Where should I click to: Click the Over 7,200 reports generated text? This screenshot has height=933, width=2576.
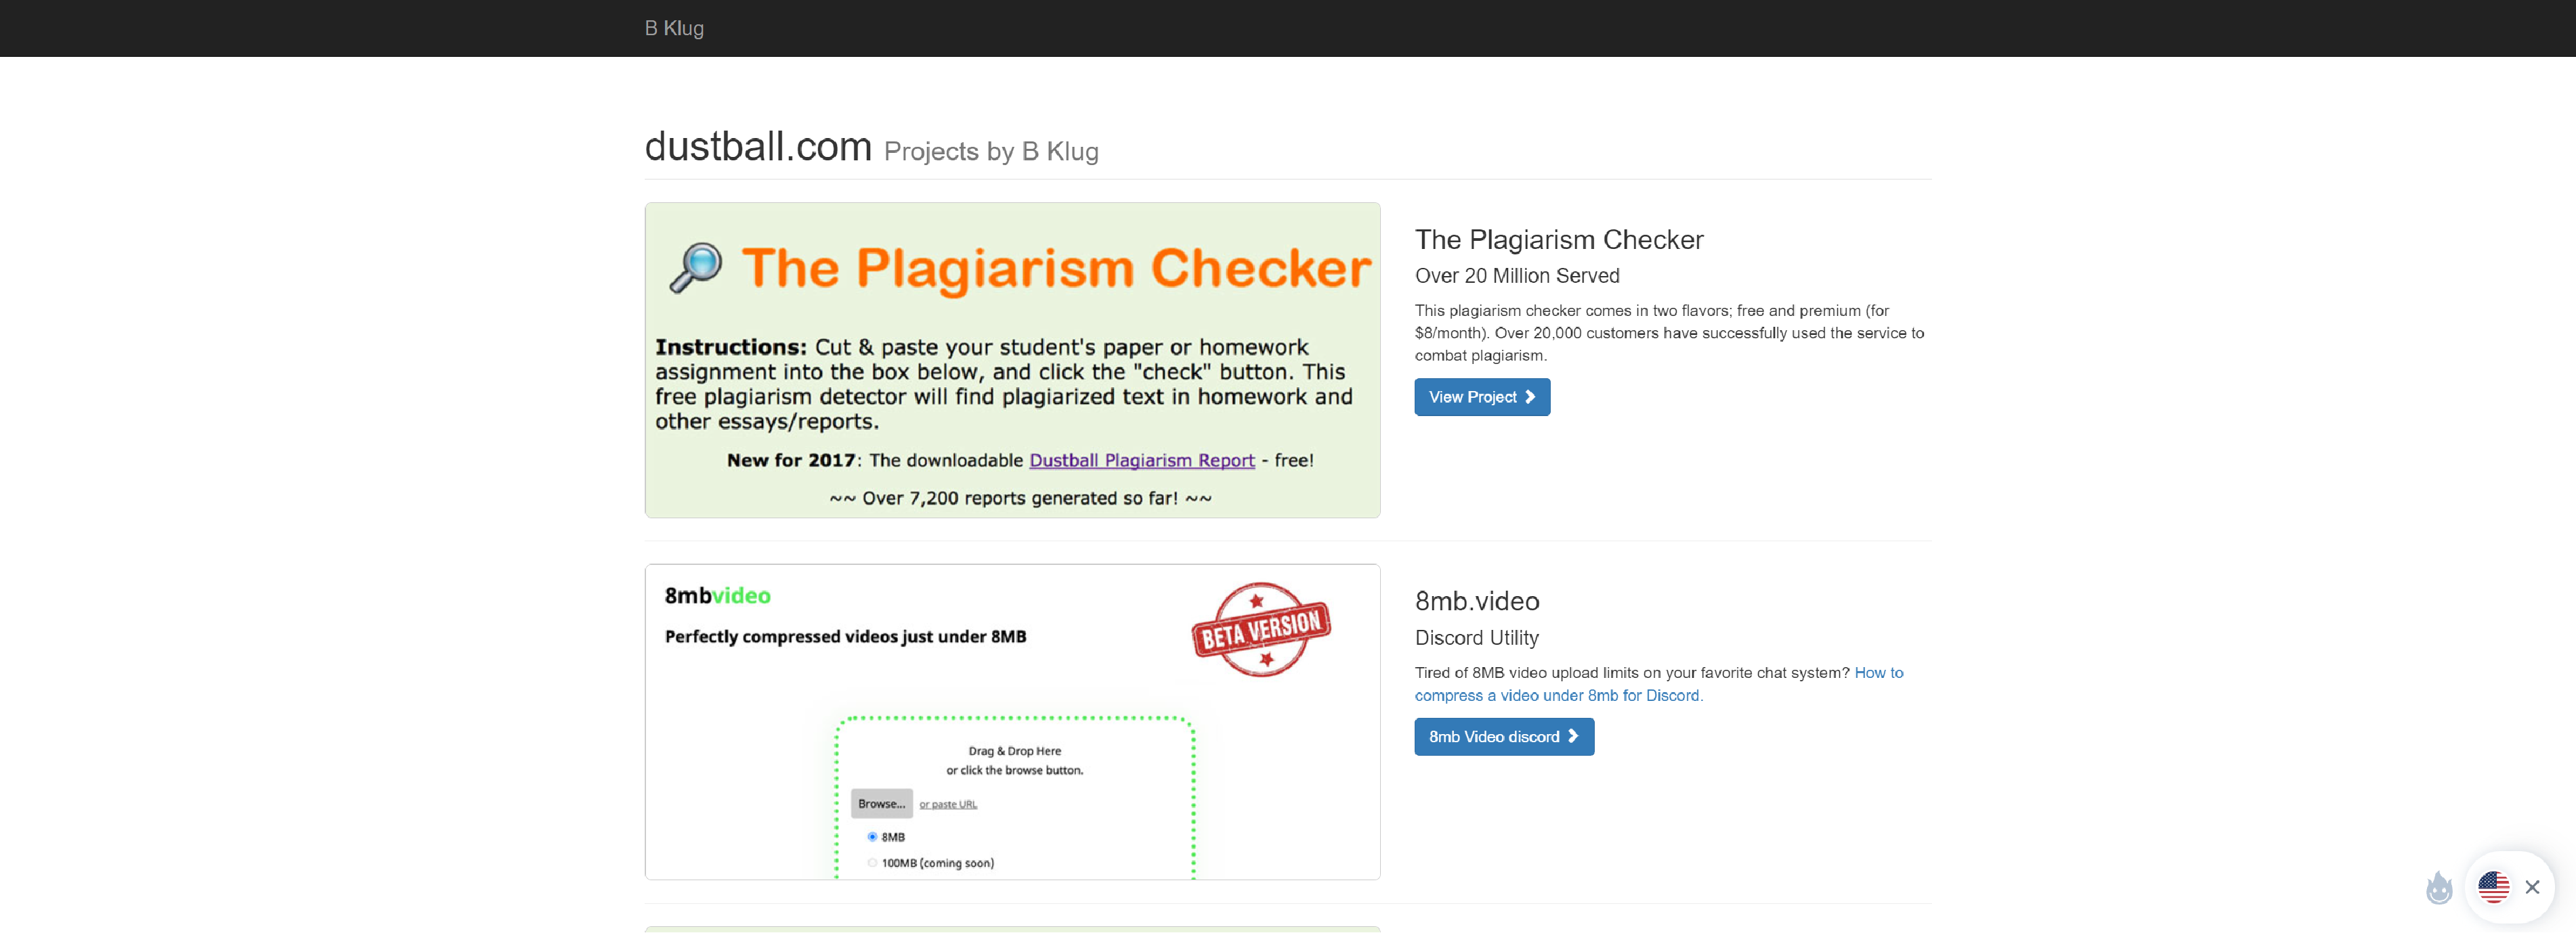click(x=1020, y=497)
